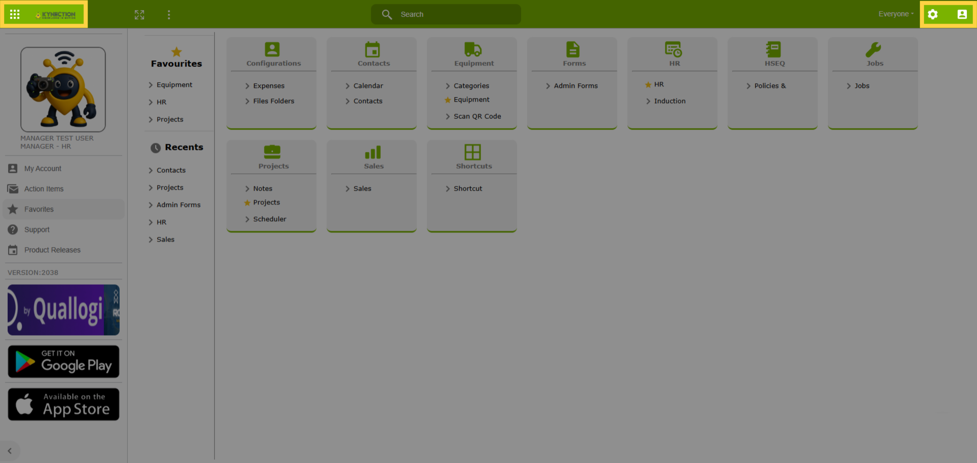
Task: Click in the Search input field
Action: [x=446, y=15]
